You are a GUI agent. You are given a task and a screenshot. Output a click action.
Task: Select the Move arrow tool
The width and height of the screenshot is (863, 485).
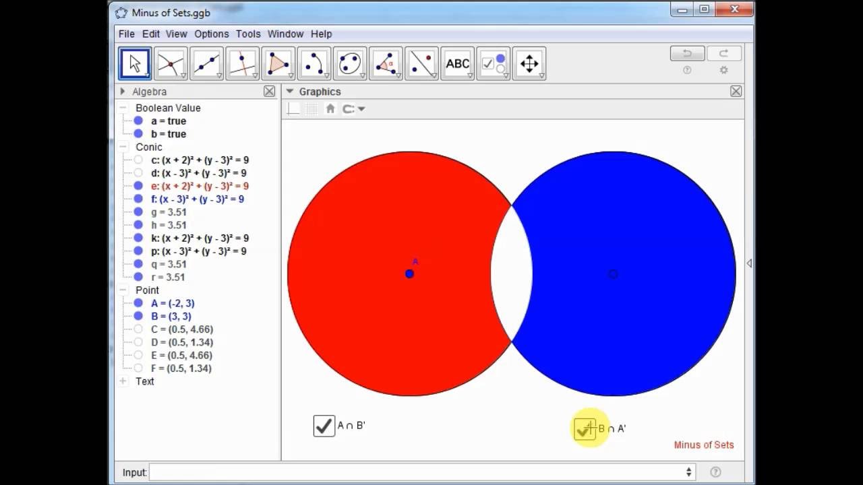click(135, 64)
